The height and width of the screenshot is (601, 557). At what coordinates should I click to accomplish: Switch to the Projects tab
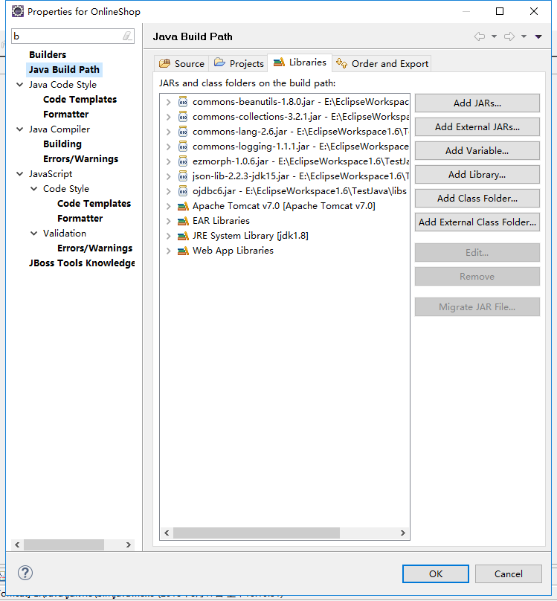(x=239, y=64)
